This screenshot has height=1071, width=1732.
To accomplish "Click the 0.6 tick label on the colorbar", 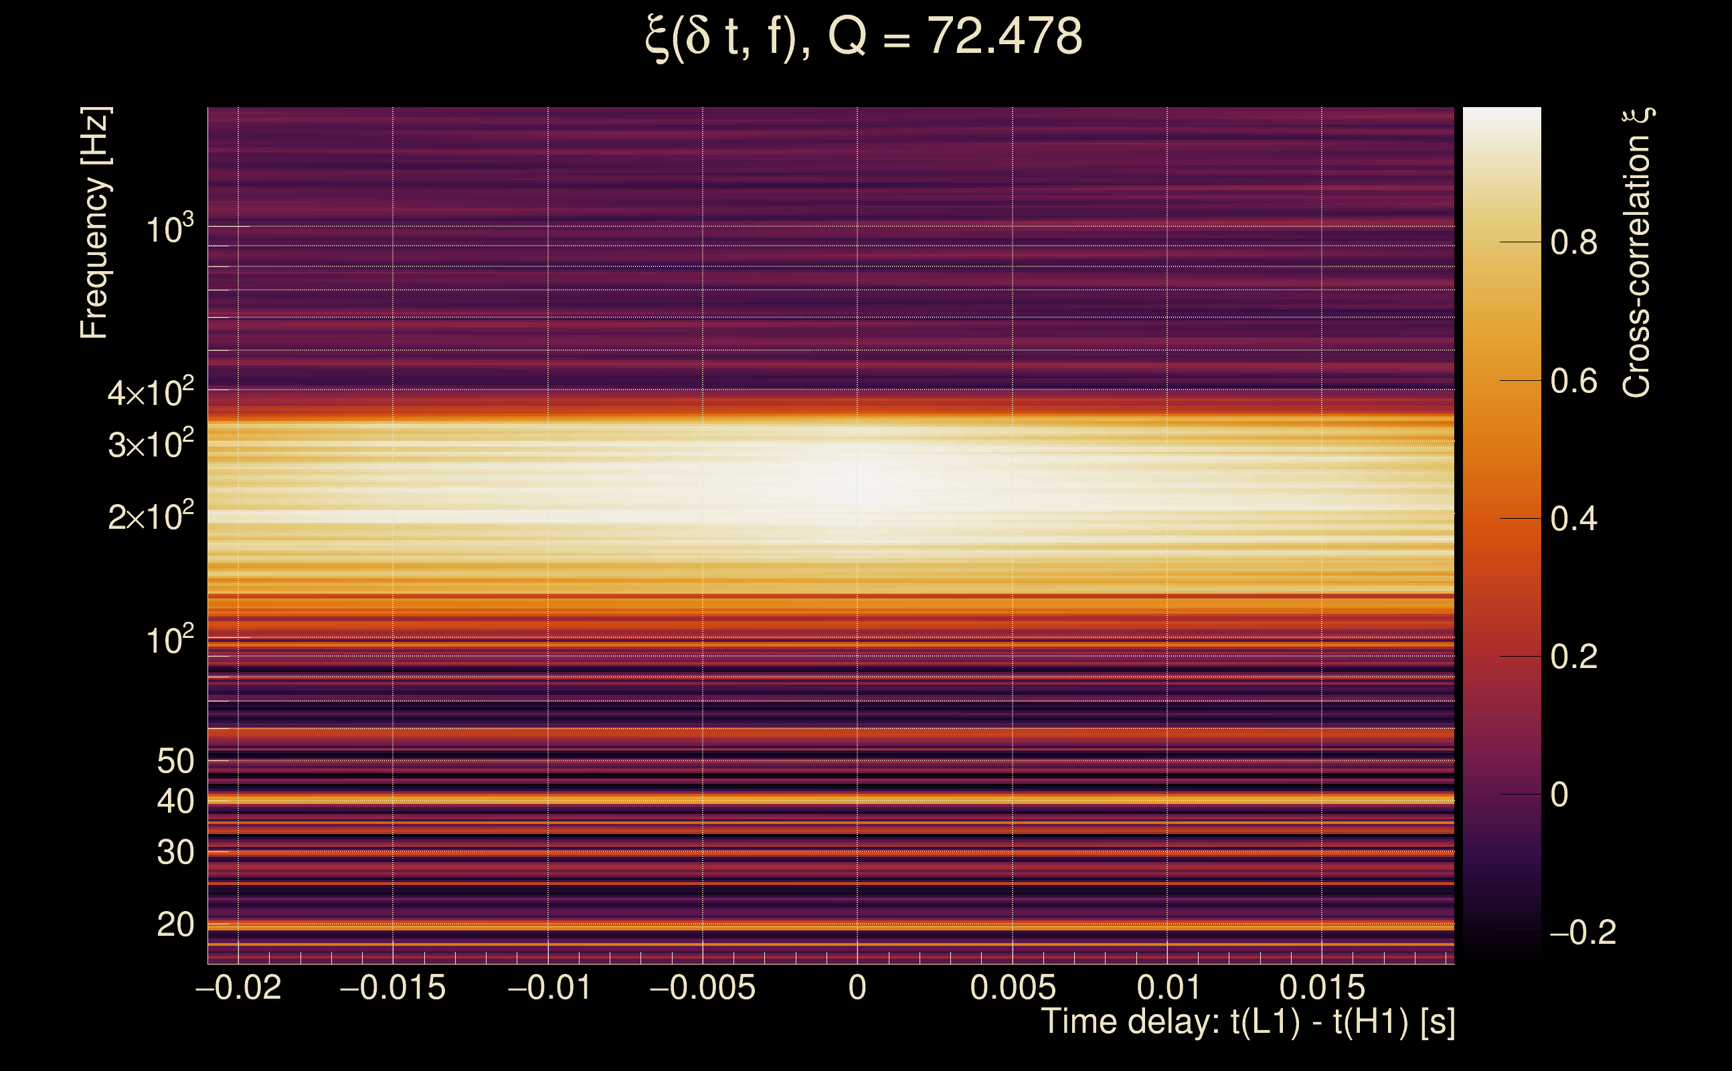I will click(1573, 382).
